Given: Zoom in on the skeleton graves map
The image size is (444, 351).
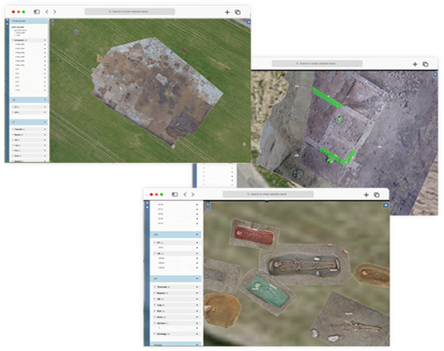Looking at the screenshot, I should pyautogui.click(x=208, y=204).
